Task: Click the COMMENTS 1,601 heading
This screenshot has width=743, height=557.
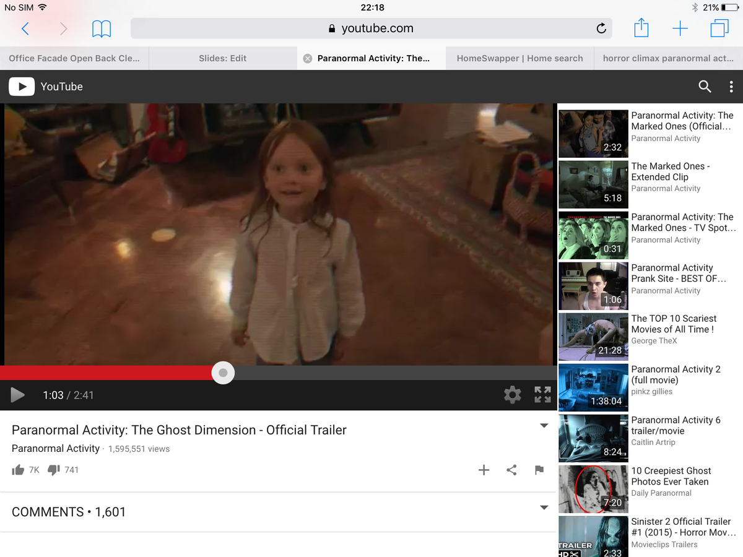Action: tap(69, 512)
